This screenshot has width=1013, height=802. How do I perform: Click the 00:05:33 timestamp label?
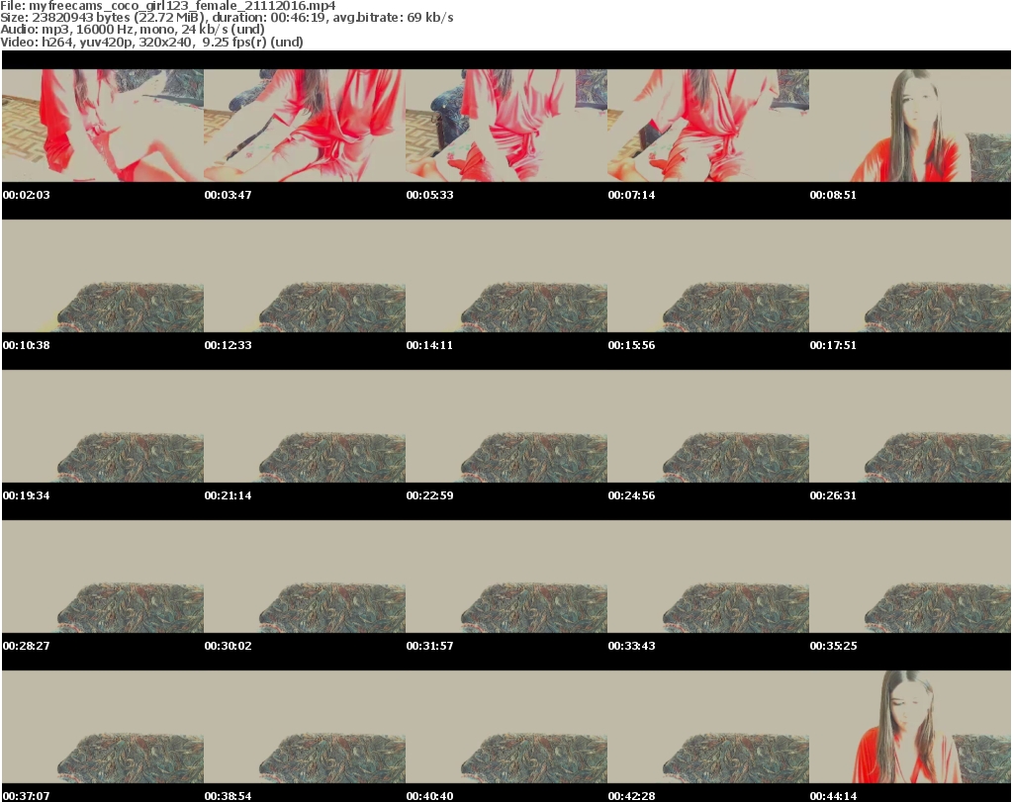[429, 195]
